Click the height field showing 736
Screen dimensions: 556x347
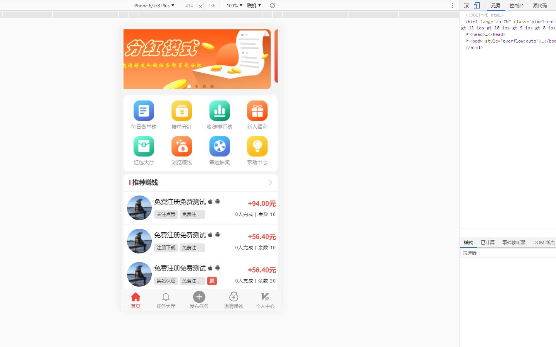coord(211,5)
